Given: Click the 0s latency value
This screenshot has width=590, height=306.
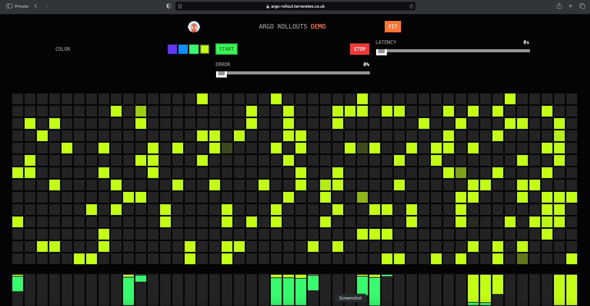Looking at the screenshot, I should 526,42.
